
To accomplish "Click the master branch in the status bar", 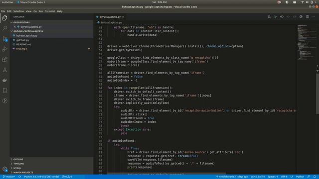I will [x=9, y=177].
